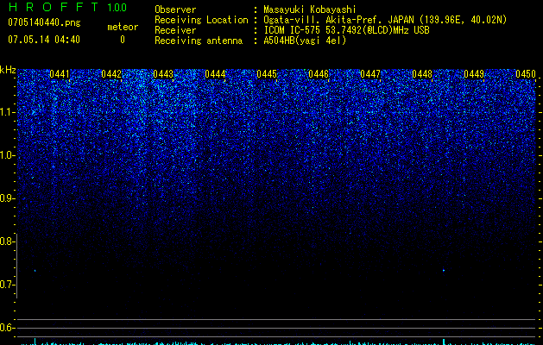Image resolution: width=543 pixels, height=345 pixels.
Task: Click the 0446 time marker
Action: point(319,74)
